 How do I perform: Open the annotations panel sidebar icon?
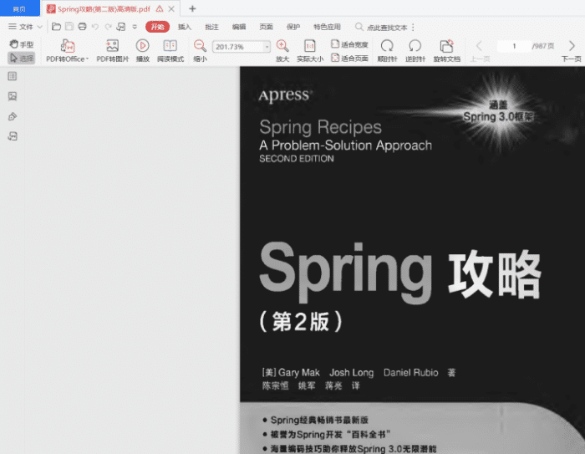click(13, 116)
